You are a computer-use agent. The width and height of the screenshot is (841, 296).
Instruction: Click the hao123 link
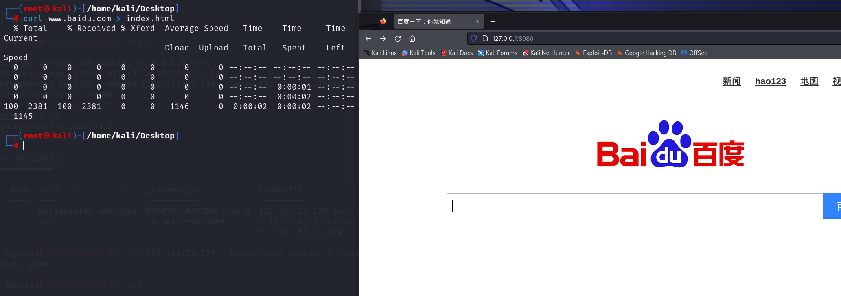770,81
